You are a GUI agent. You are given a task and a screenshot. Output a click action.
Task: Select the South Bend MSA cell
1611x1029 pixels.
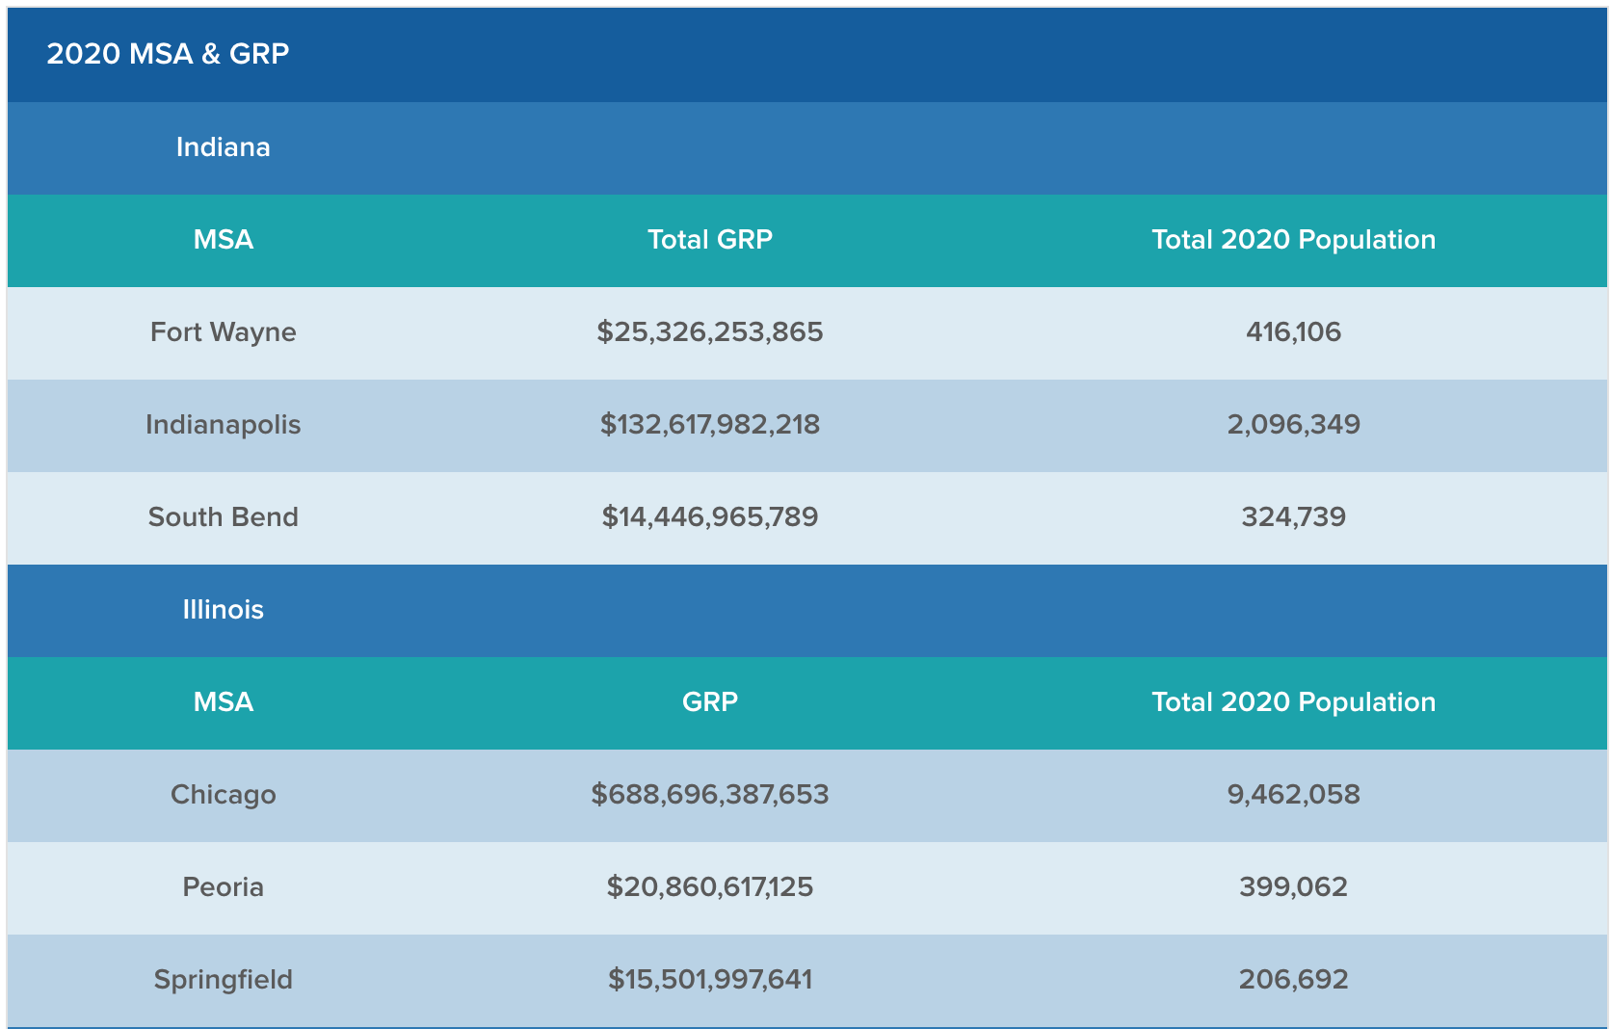tap(223, 517)
